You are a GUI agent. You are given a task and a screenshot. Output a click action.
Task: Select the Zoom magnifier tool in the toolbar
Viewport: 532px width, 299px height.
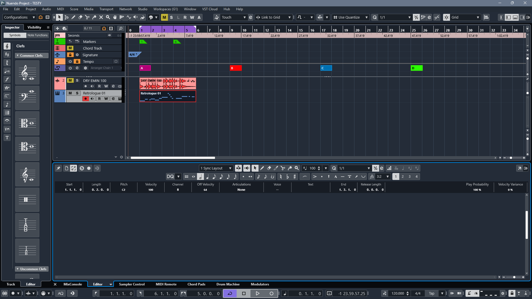pos(108,17)
